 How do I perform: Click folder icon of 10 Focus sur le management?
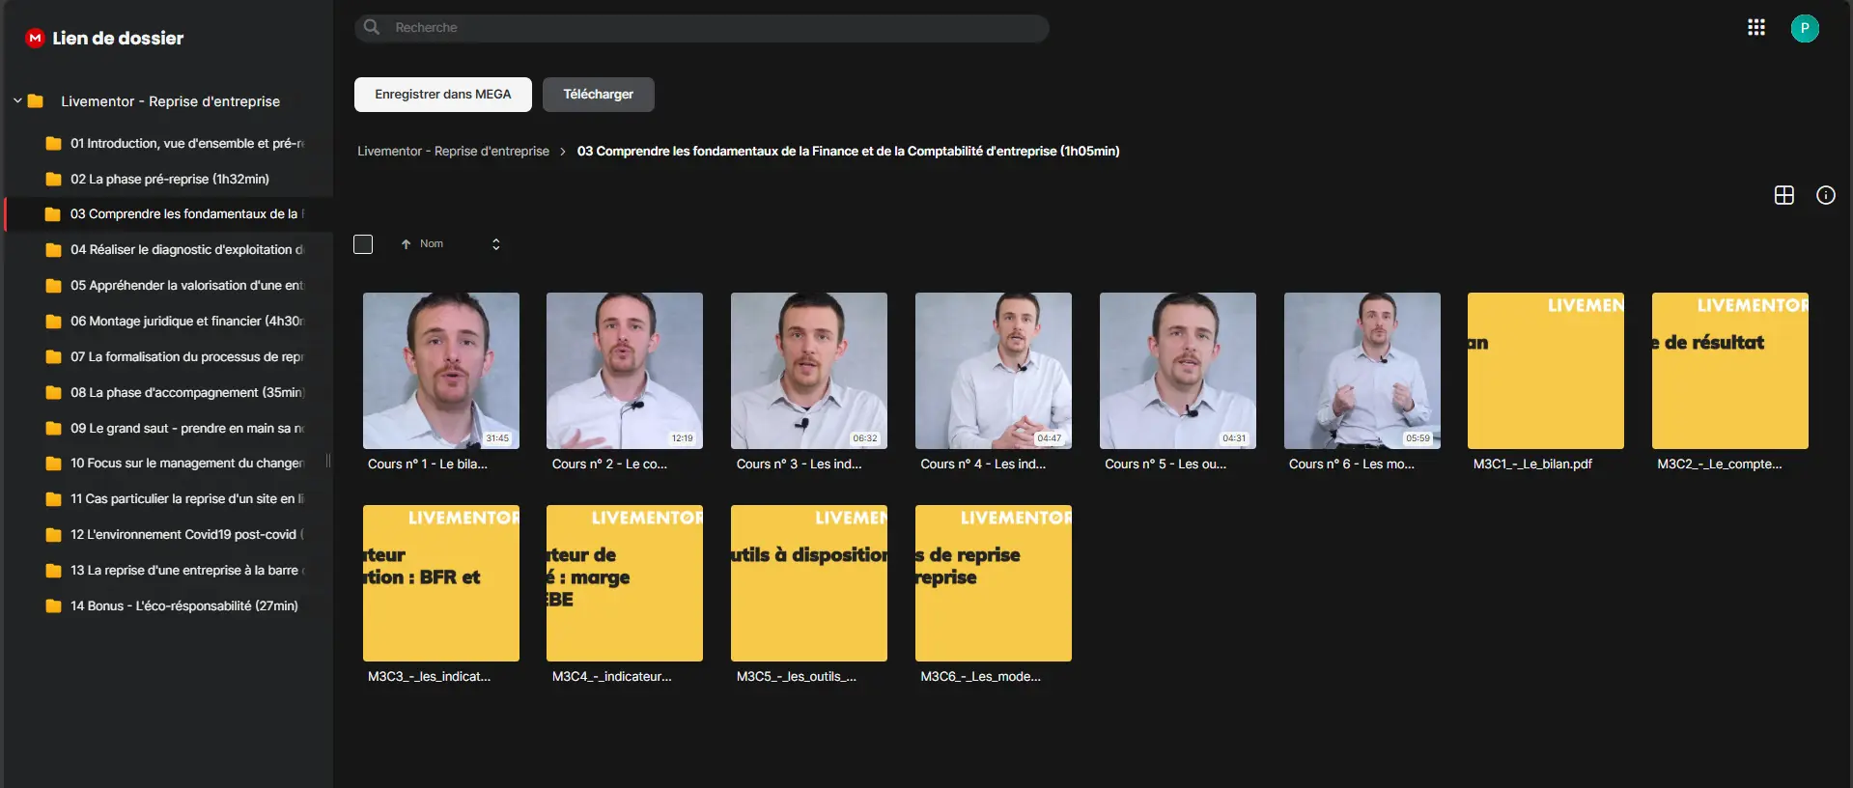[x=54, y=463]
